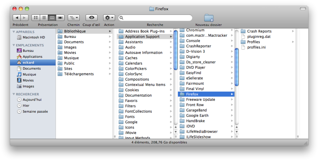Open the Google Earth folder

pyautogui.click(x=197, y=115)
